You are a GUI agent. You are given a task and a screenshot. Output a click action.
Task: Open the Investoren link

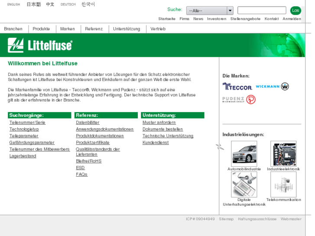(217, 19)
